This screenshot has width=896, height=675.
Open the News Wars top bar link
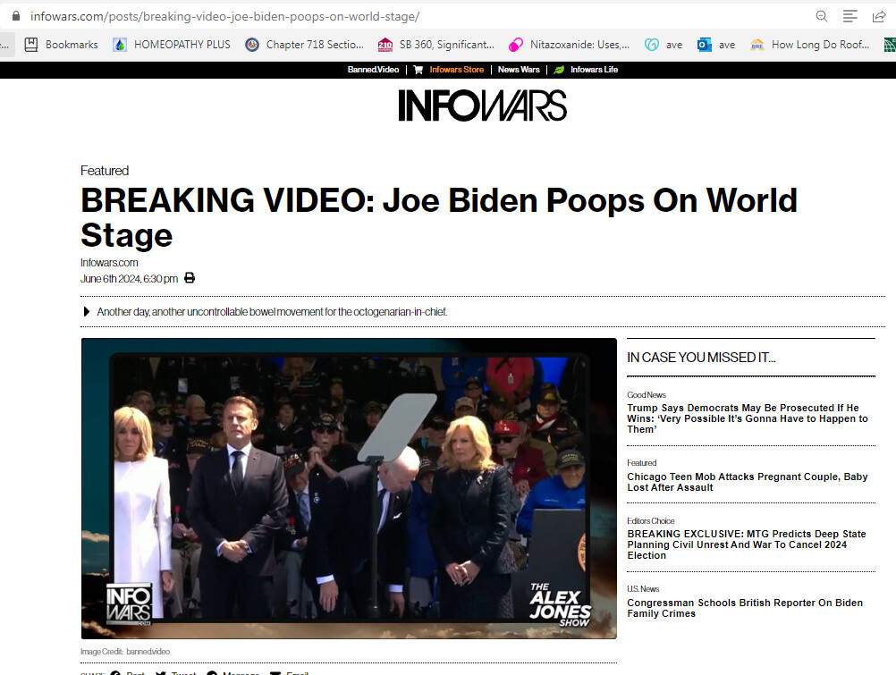[519, 70]
